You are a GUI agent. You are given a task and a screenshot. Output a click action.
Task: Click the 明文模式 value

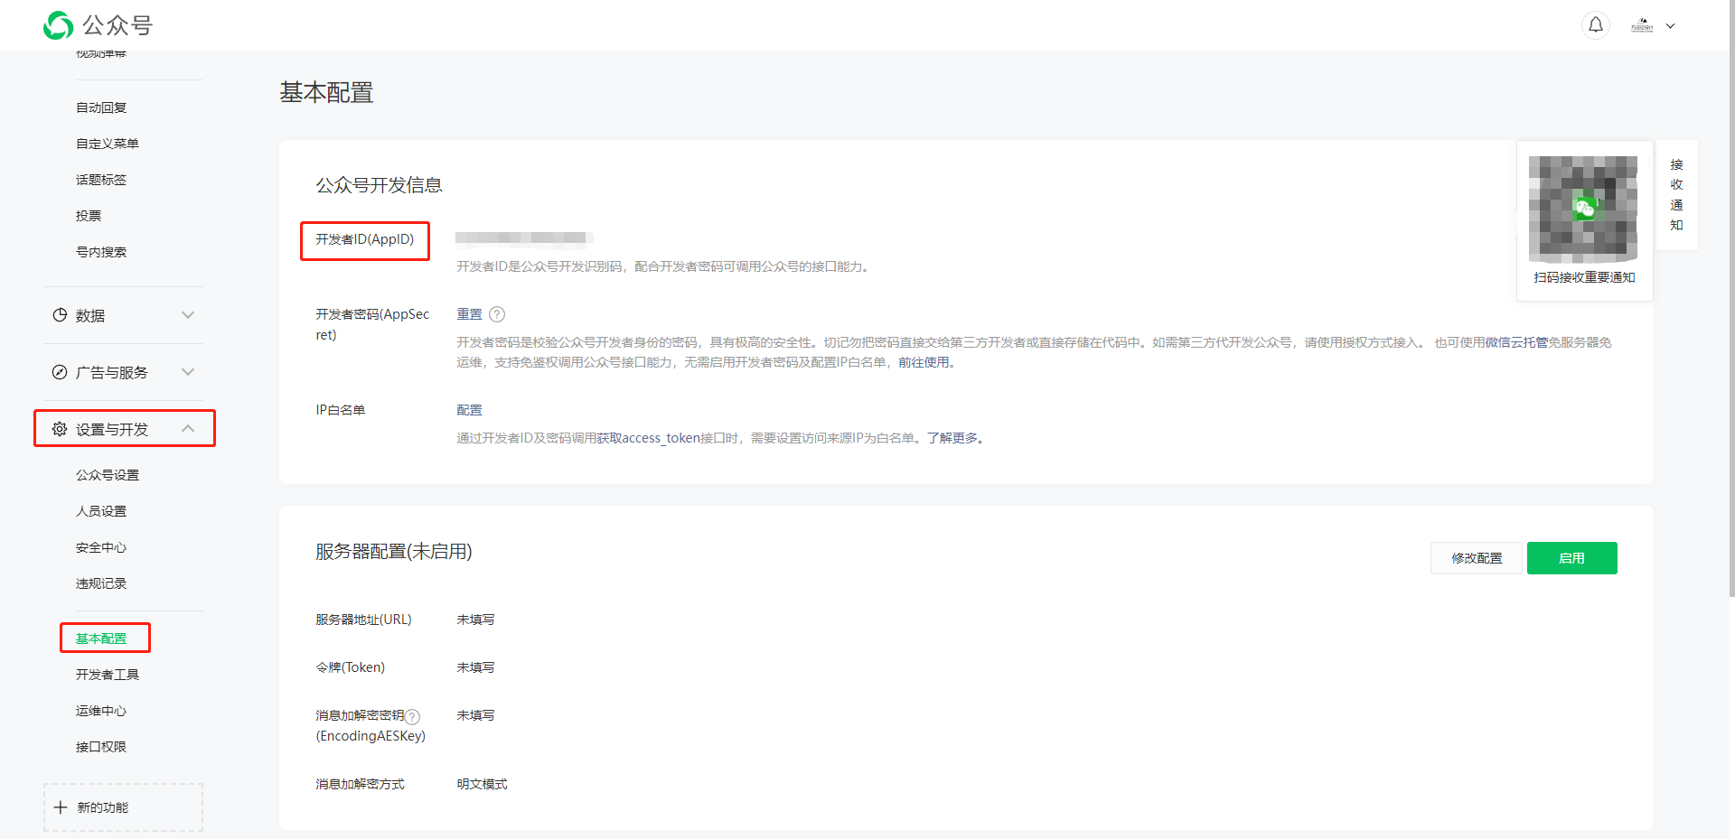pyautogui.click(x=482, y=784)
